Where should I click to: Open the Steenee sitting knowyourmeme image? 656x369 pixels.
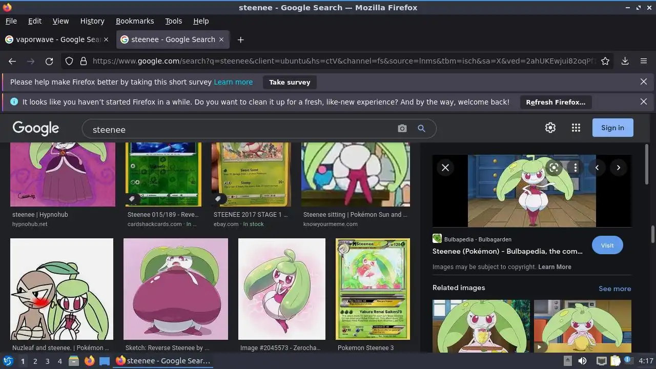click(356, 175)
